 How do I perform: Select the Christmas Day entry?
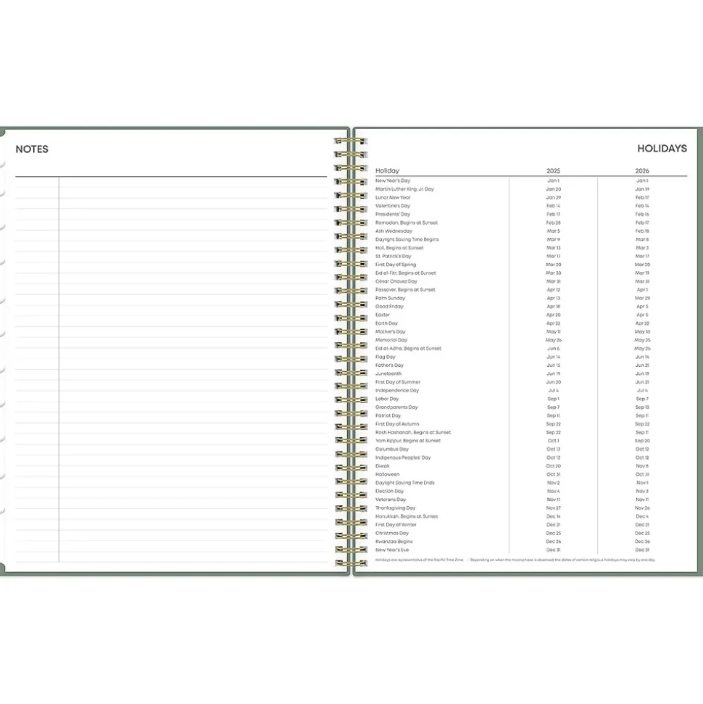coord(392,533)
